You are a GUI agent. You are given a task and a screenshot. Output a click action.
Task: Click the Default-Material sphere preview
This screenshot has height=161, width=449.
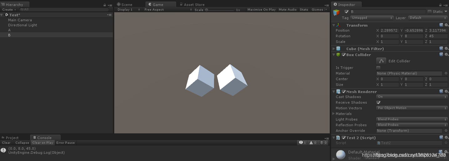(x=340, y=155)
